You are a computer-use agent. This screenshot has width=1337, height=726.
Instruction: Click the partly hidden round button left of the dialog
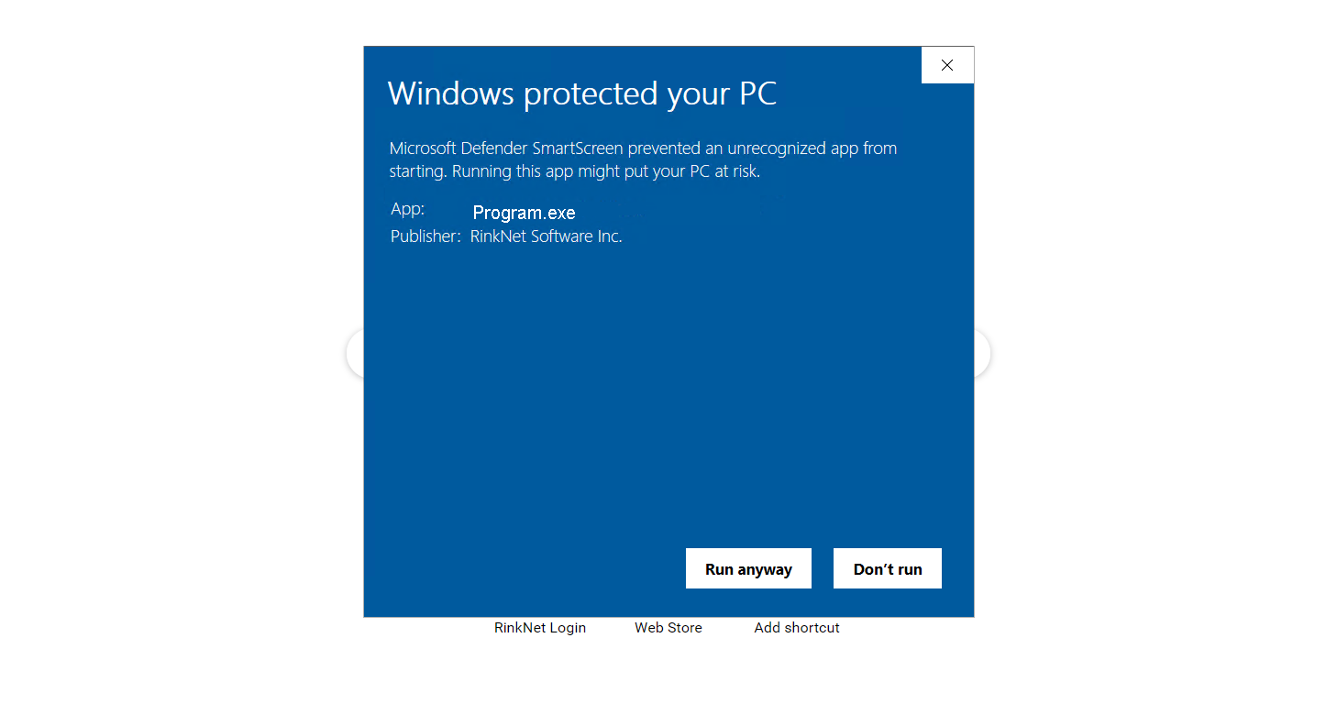355,353
